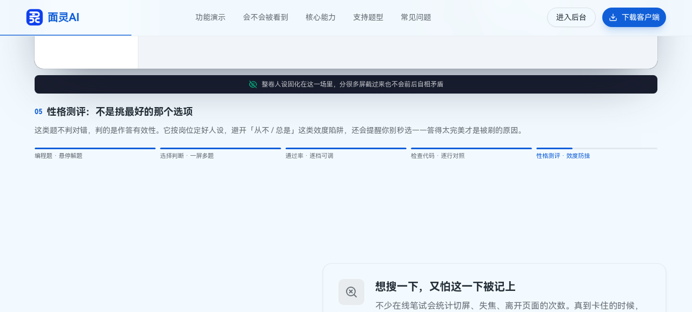
Task: Click the 整卷人设固化在这一场里 banner text
Action: coord(352,84)
